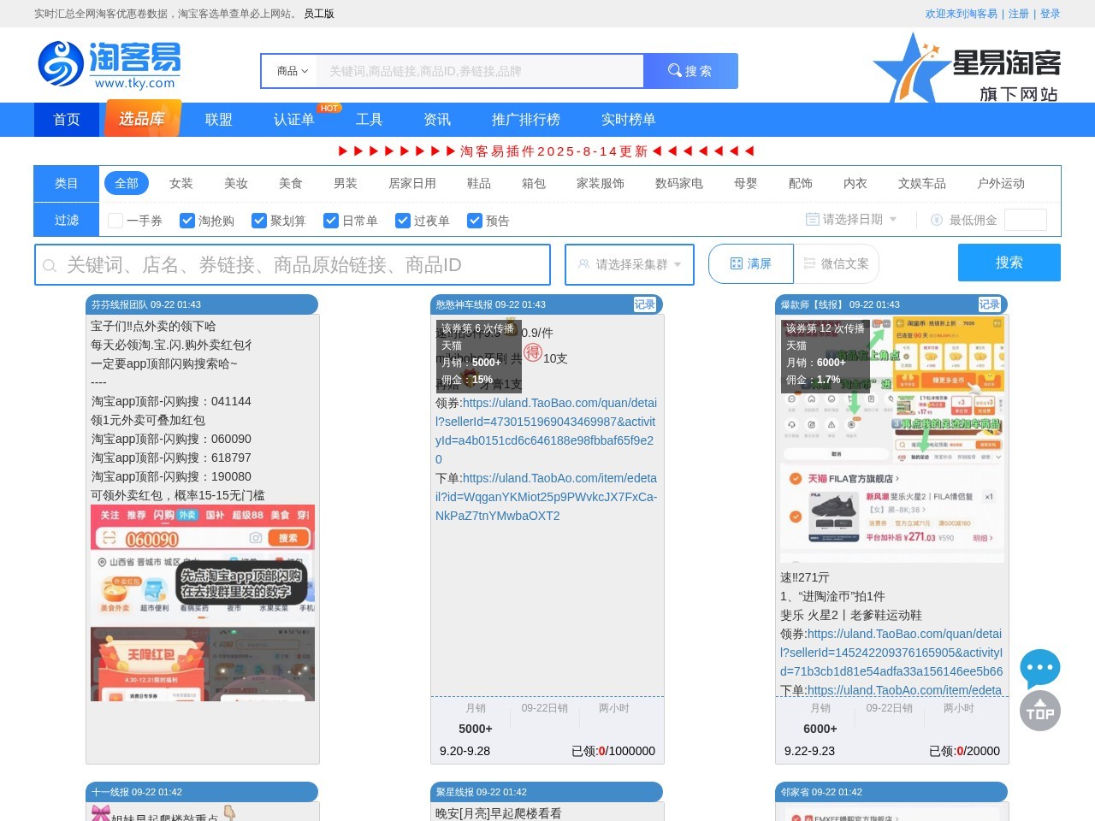Filter by 户外运动 category
1095x821 pixels.
coord(1001,183)
